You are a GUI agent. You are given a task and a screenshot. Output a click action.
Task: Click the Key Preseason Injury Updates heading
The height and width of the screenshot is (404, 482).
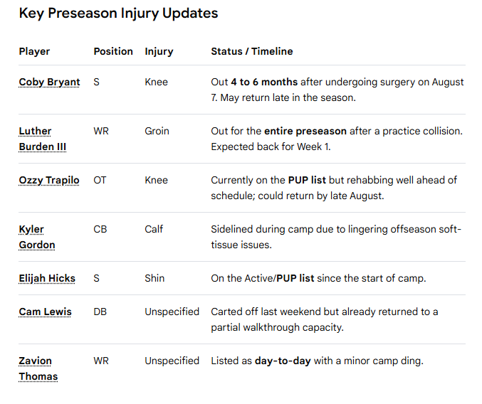[118, 14]
